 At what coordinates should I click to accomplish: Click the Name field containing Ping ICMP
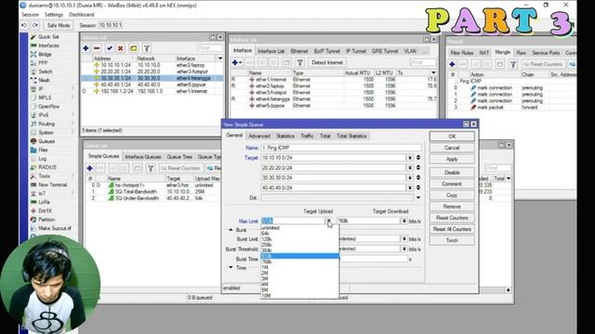tap(341, 148)
